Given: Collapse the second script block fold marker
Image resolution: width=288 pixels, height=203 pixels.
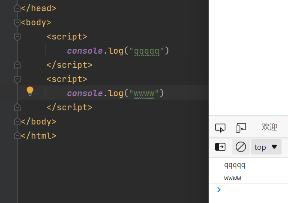Looking at the screenshot, I should [x=17, y=79].
